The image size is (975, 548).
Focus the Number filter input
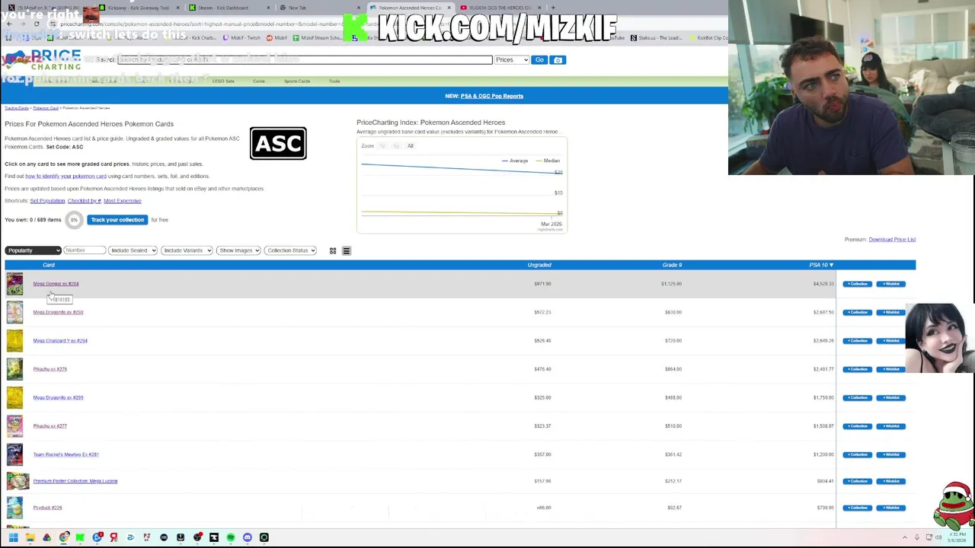[x=84, y=250]
